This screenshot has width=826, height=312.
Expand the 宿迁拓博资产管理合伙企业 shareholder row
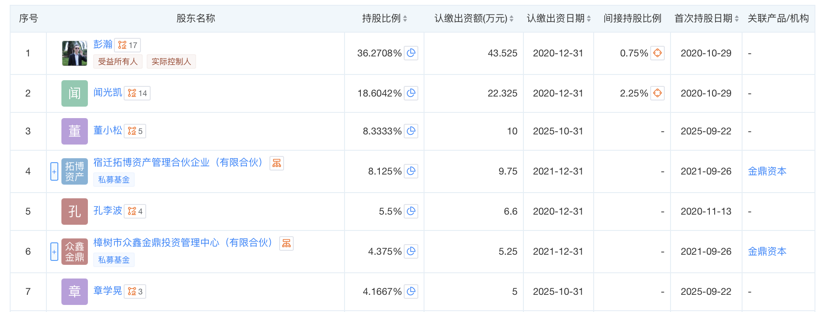54,171
